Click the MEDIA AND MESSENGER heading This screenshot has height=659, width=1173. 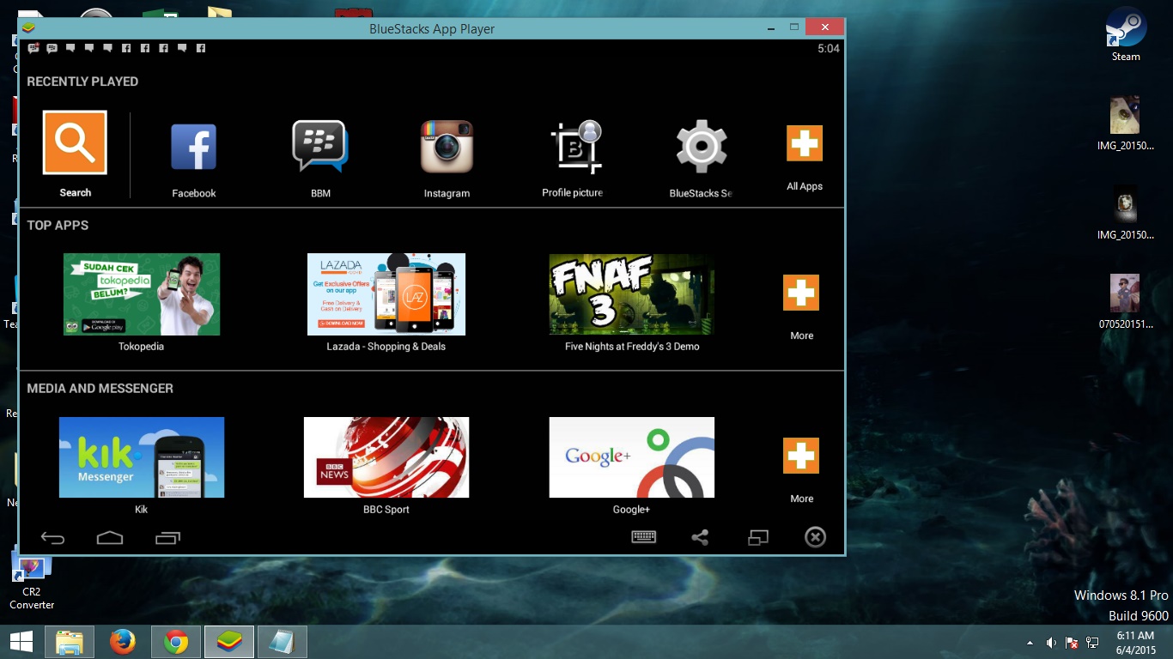coord(100,388)
